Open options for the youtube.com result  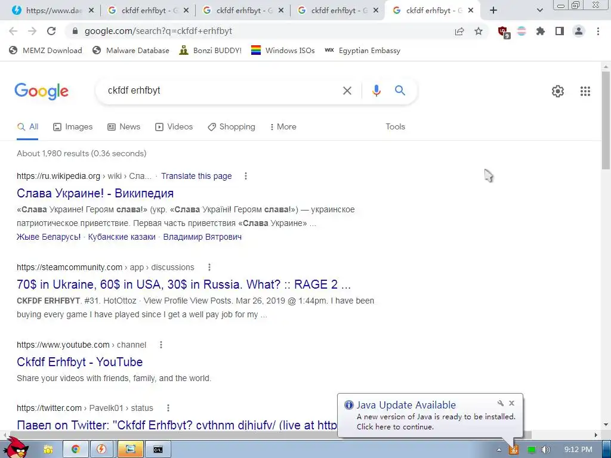coord(161,345)
